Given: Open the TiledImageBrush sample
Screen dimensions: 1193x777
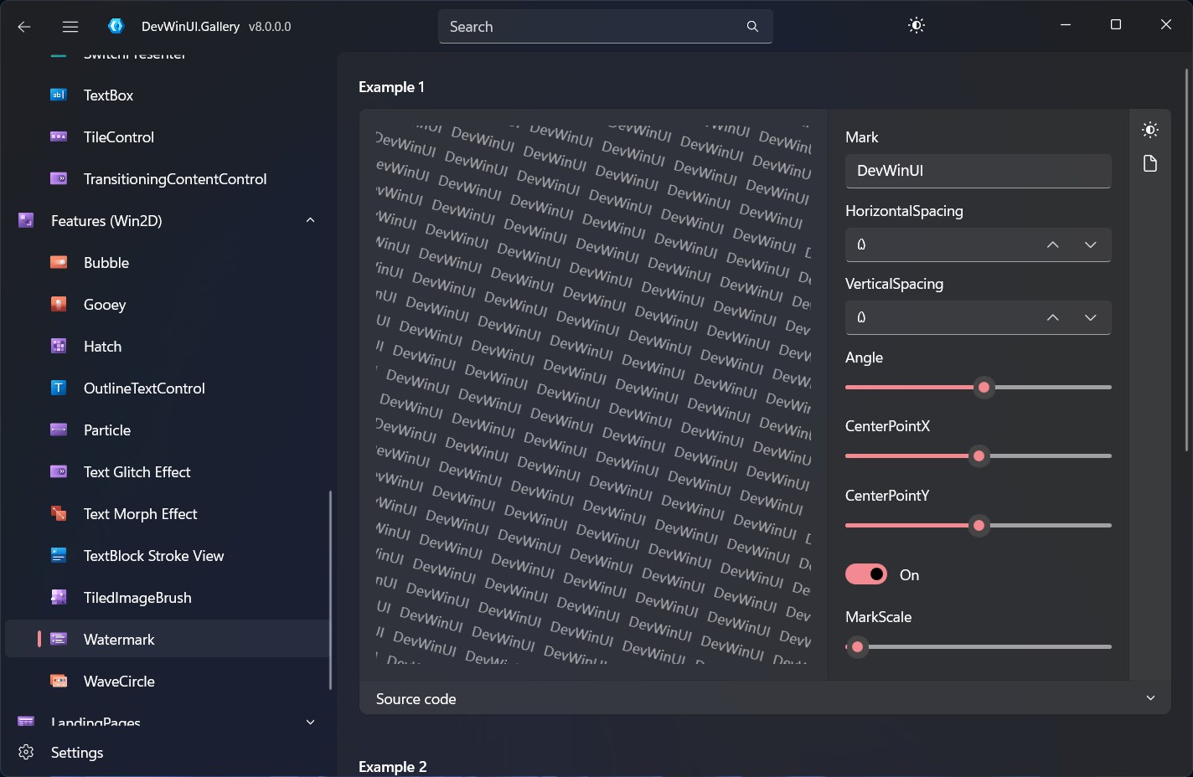Looking at the screenshot, I should click(168, 598).
